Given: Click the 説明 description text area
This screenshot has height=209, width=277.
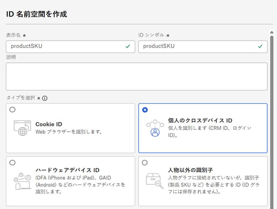Looking at the screenshot, I should coord(137,76).
